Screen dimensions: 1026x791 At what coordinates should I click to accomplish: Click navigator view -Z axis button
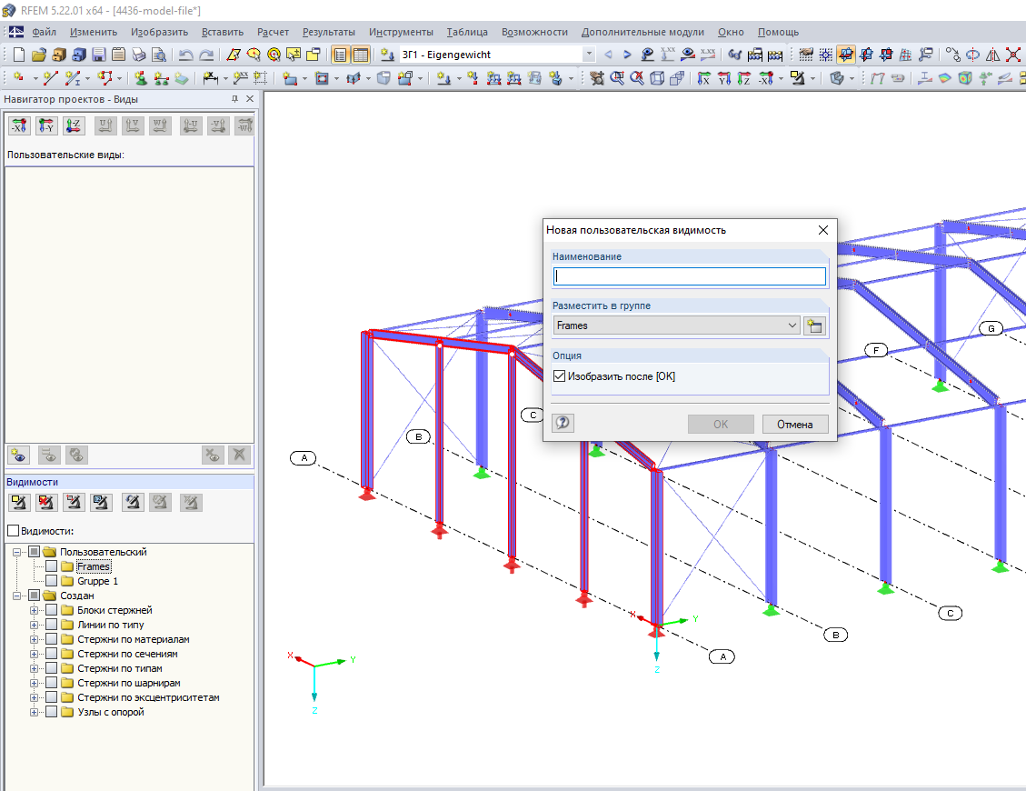pos(74,125)
